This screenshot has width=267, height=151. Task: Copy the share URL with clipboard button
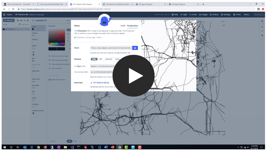coord(135,48)
